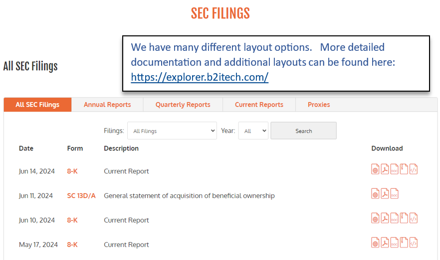Viewport: 440px width, 260px height.
Task: Switch to the Annual Reports tab
Action: click(x=107, y=105)
